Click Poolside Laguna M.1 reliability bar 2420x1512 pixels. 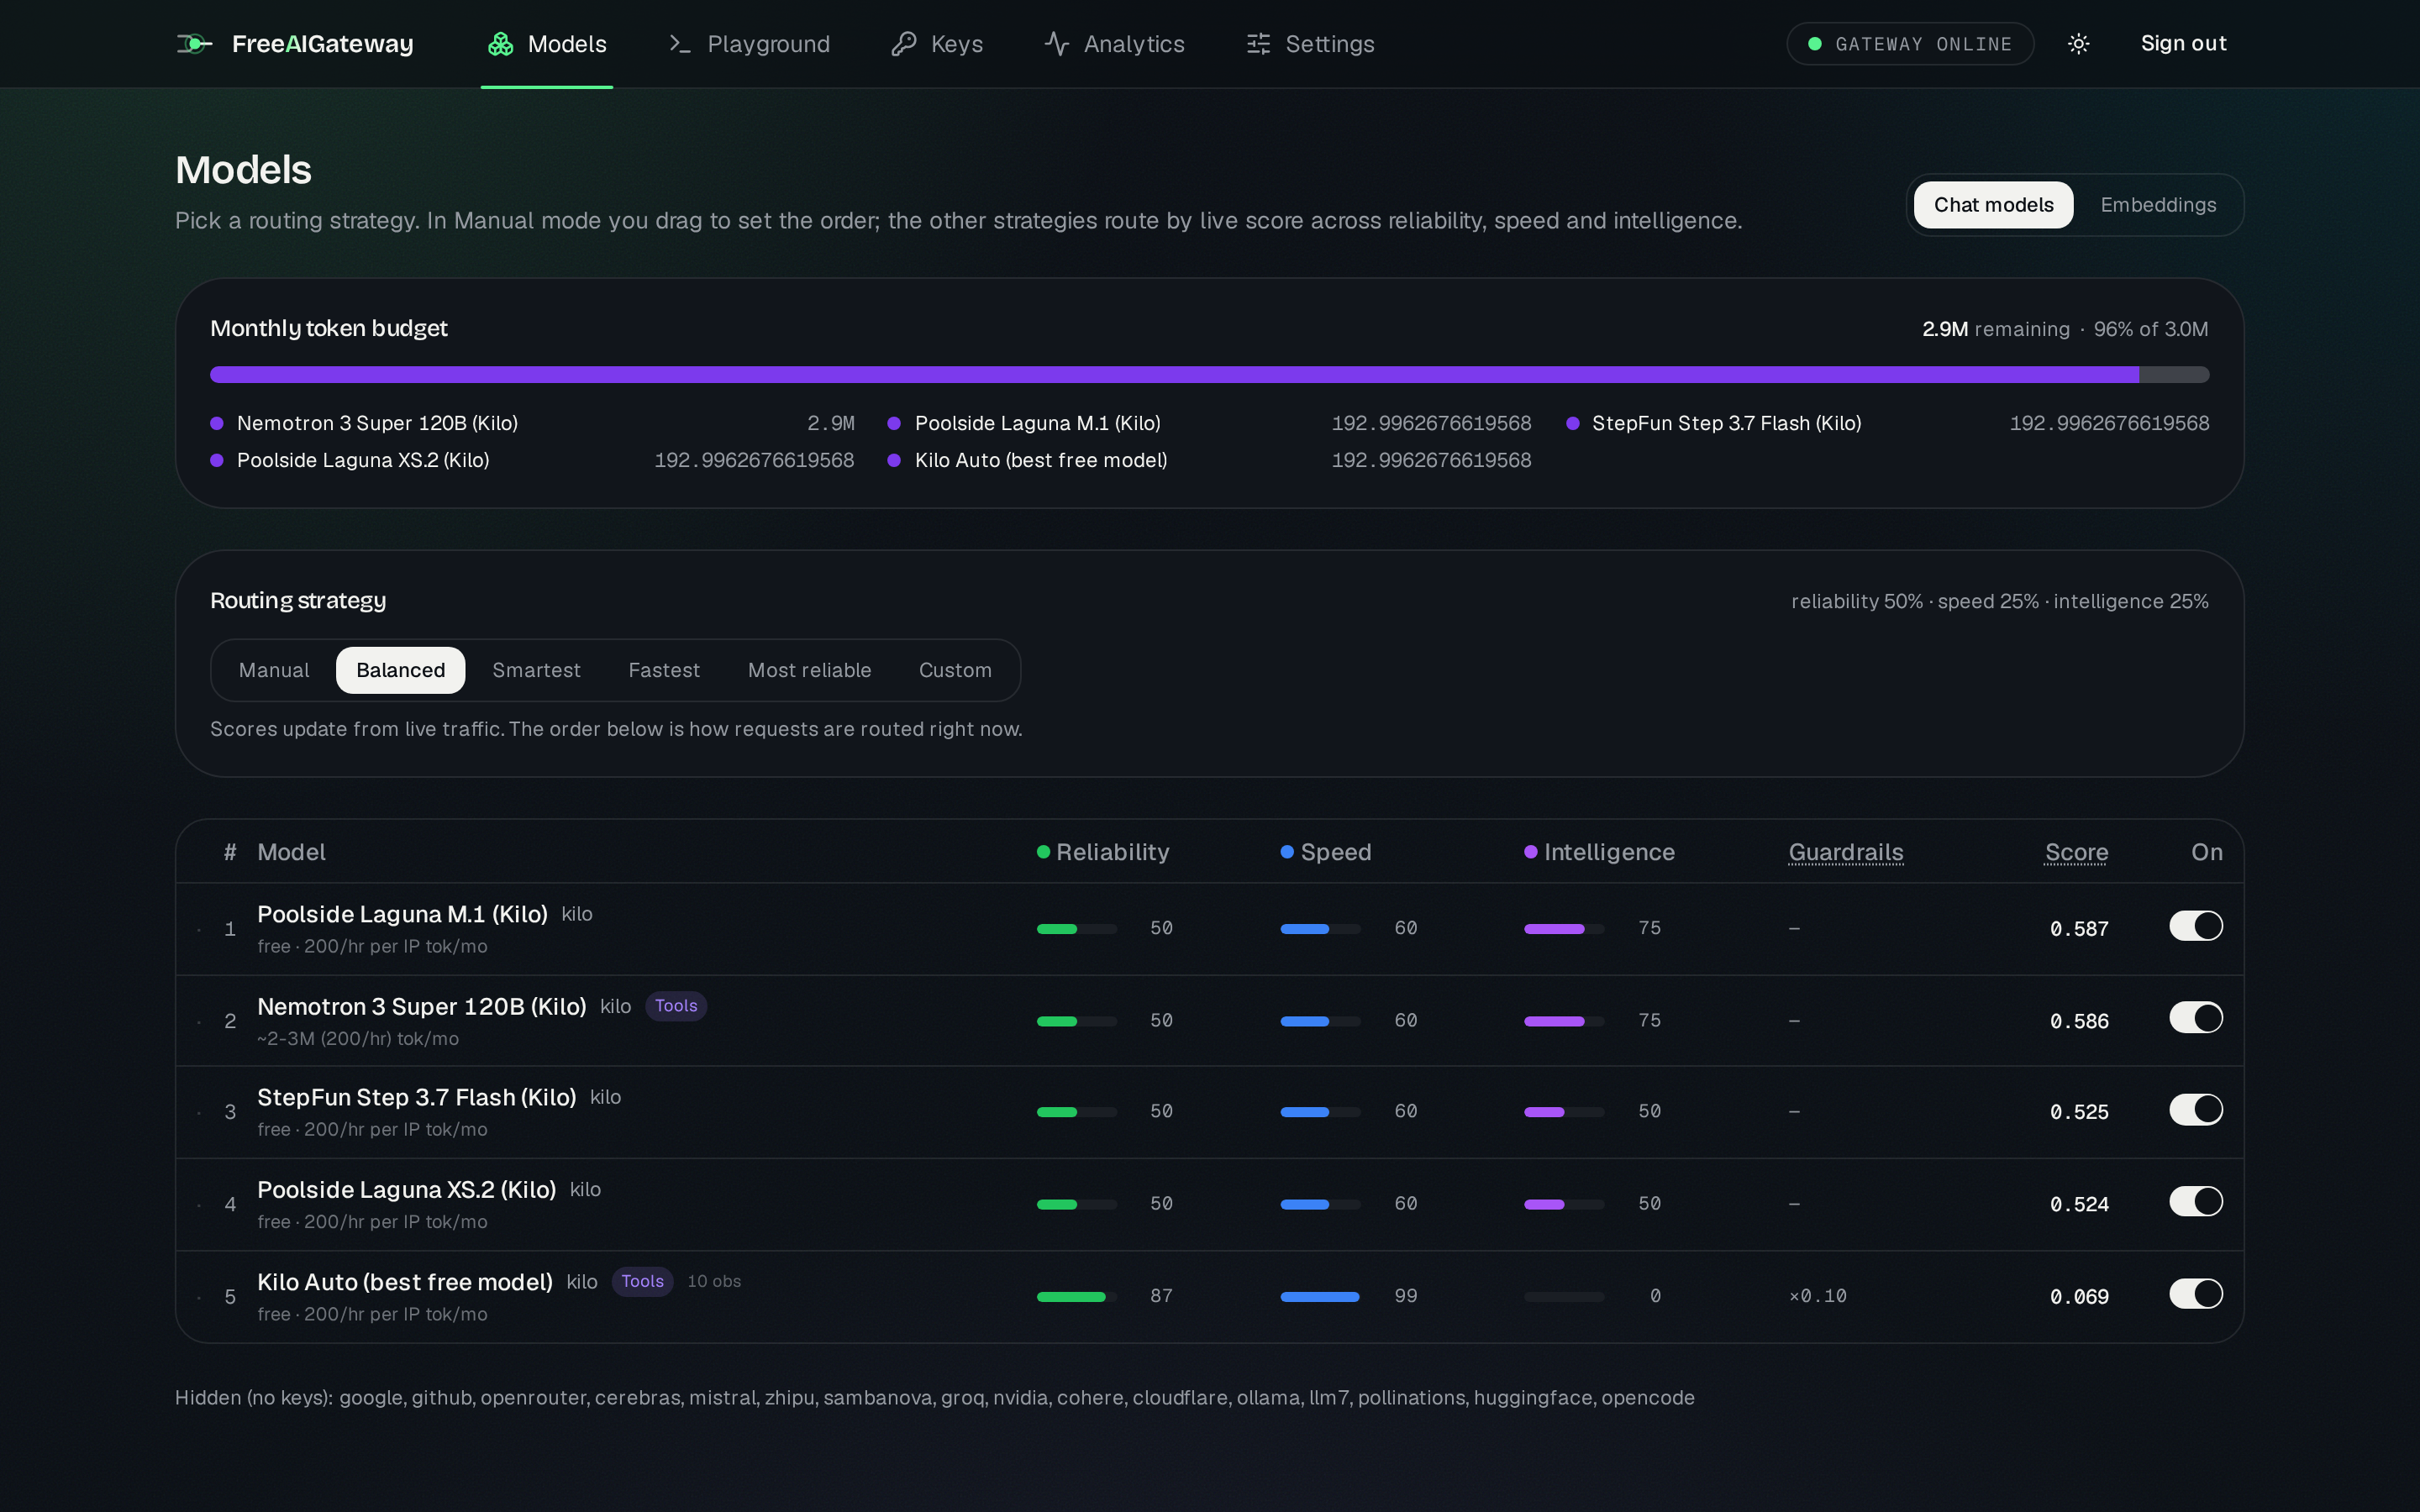pyautogui.click(x=1077, y=929)
